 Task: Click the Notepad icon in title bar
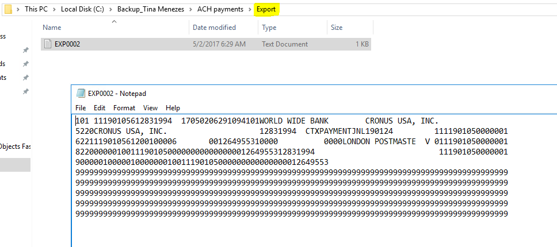(x=81, y=93)
